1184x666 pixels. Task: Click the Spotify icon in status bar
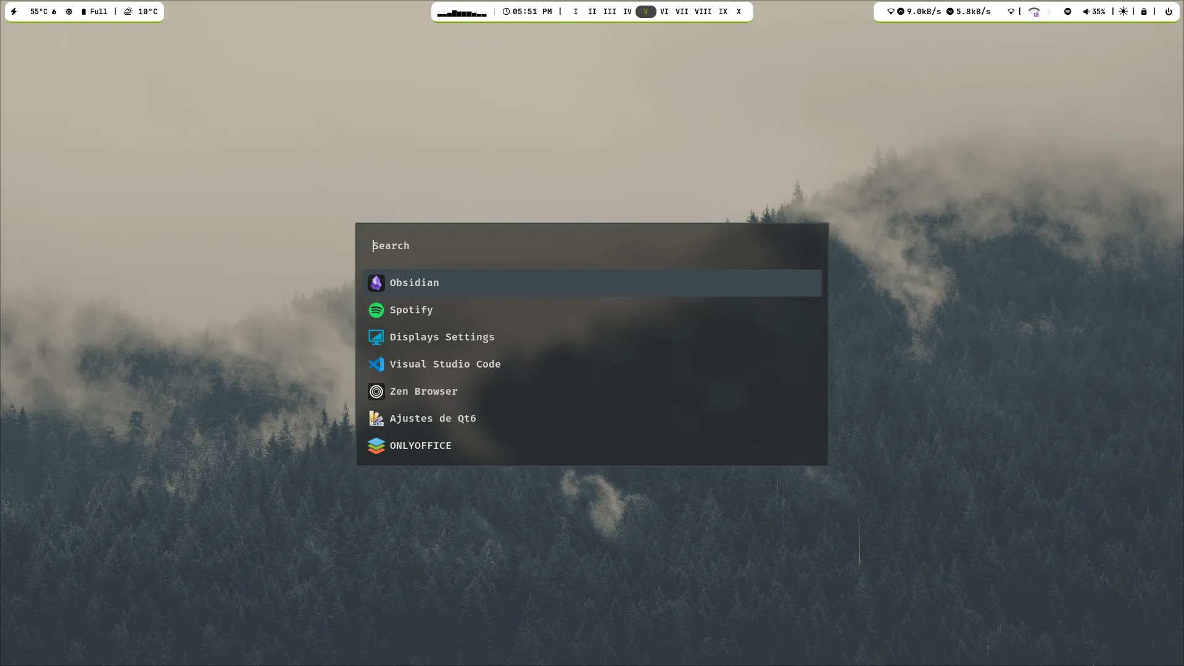pyautogui.click(x=1067, y=12)
